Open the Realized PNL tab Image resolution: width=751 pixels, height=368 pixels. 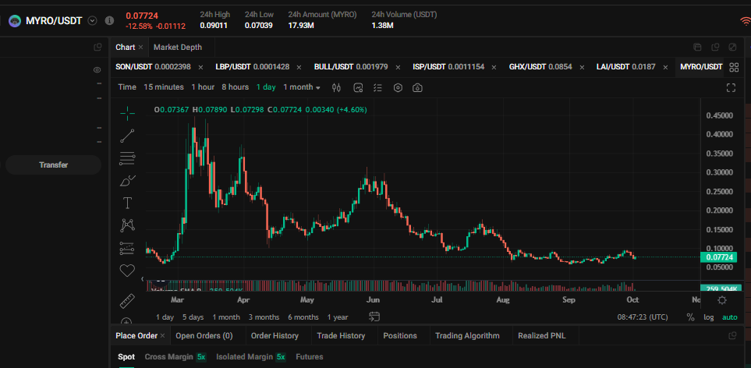[542, 336]
